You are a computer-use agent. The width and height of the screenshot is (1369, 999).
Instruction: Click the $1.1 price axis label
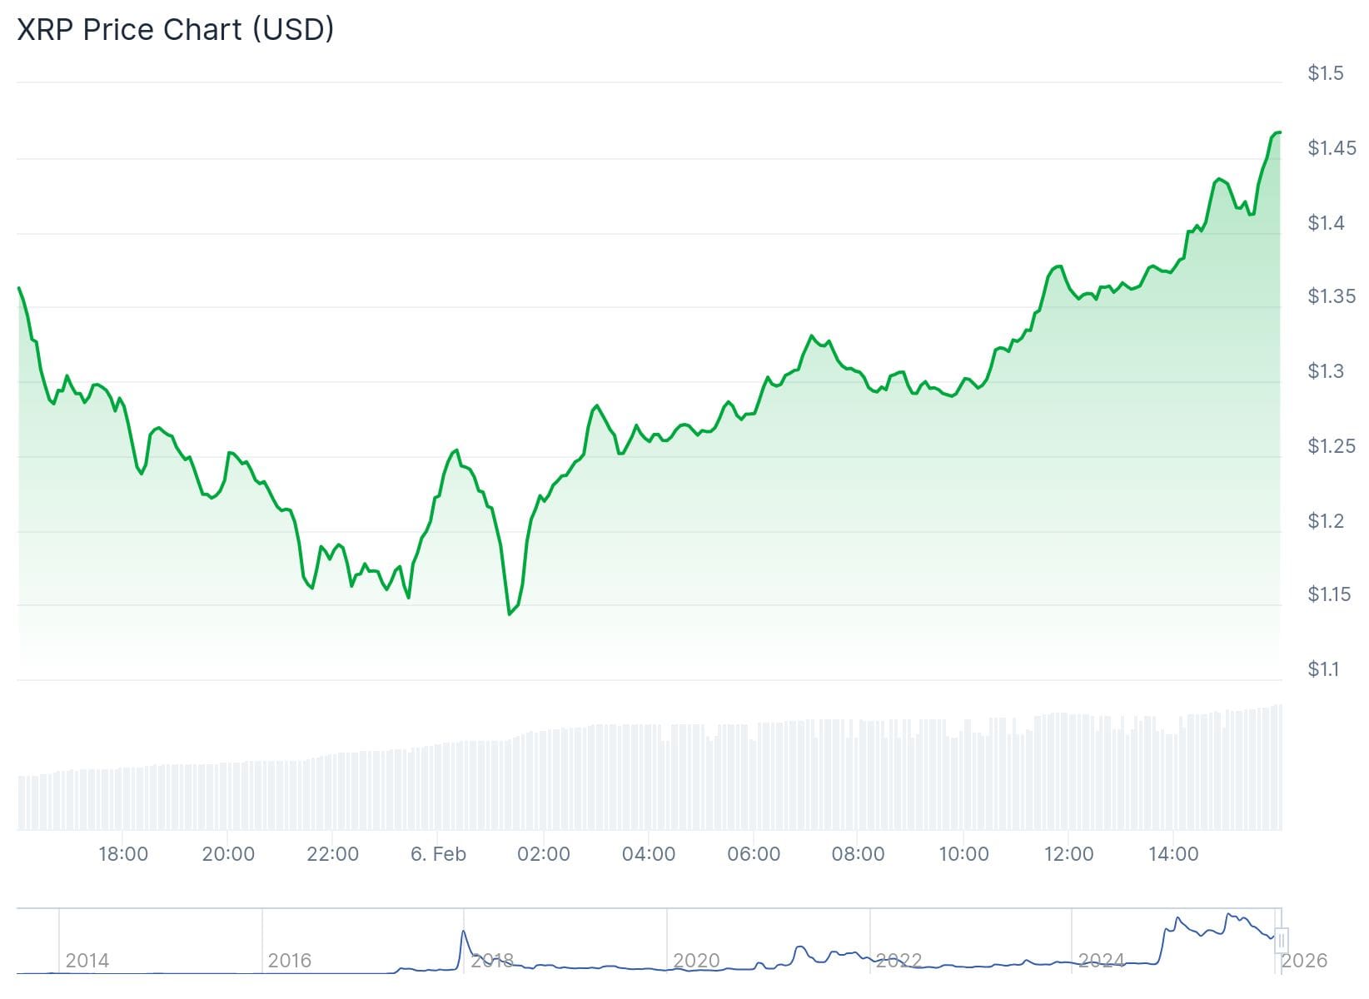(1325, 668)
